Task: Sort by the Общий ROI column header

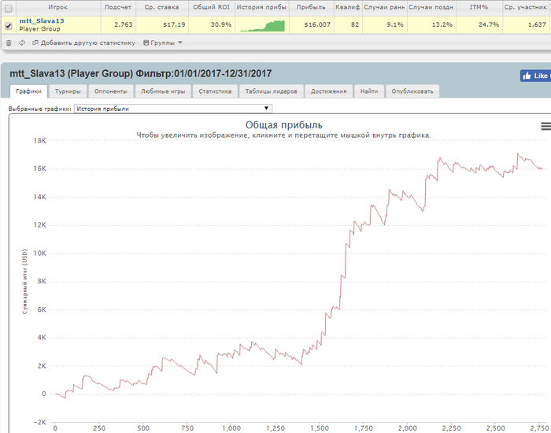Action: [212, 7]
